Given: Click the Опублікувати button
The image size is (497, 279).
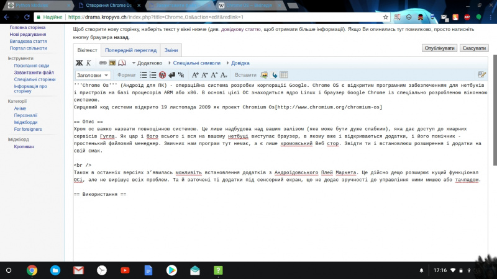Looking at the screenshot, I should (439, 48).
